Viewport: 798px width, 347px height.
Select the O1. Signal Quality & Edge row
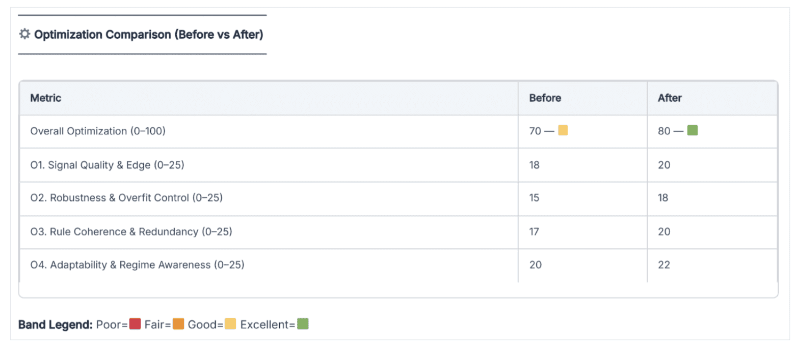(107, 165)
